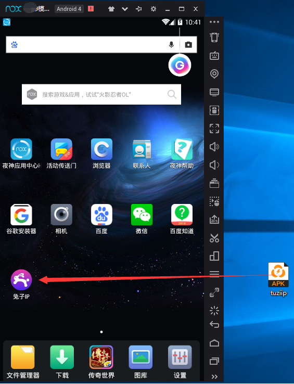Take a screenshot with scissors icon
Viewport: 294px width, 384px height.
click(214, 238)
